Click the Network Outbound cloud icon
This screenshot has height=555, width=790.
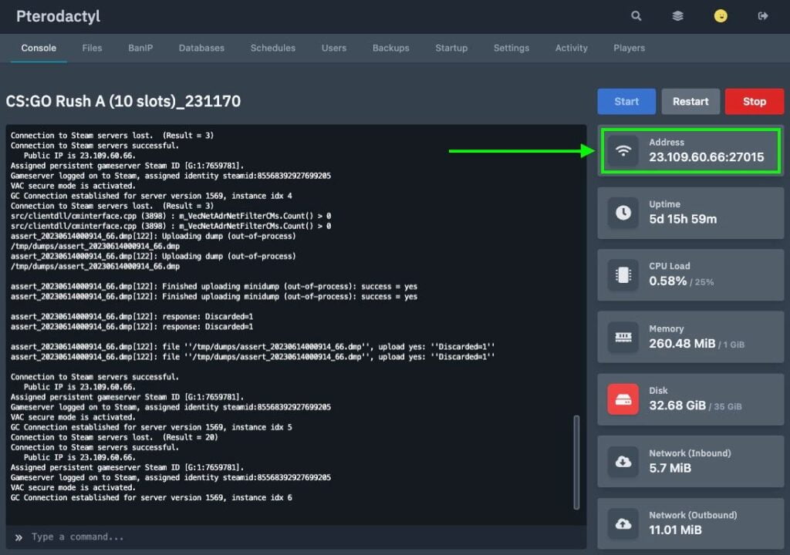click(623, 523)
